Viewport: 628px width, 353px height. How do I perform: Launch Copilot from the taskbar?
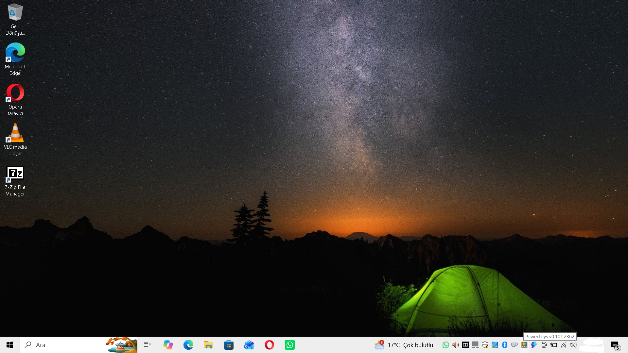[x=168, y=345]
